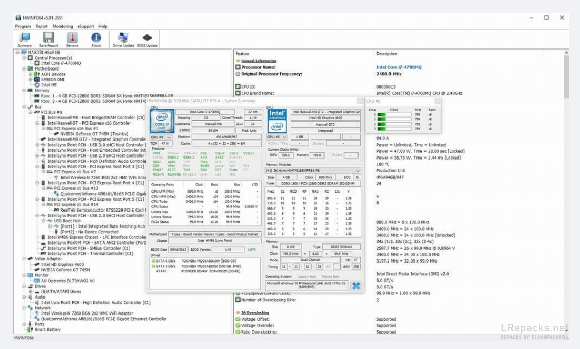Viewport: 580px width, 349px height.
Task: Open the Summary toolbar icon
Action: [24, 40]
